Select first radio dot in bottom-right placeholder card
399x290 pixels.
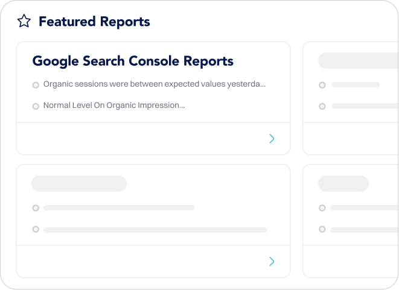[322, 208]
